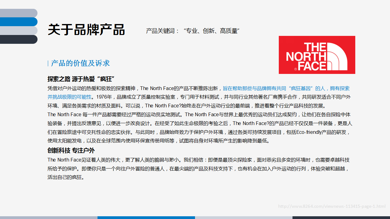Click the paragraph starting The North Face见证着人类的伟大

coord(199,169)
